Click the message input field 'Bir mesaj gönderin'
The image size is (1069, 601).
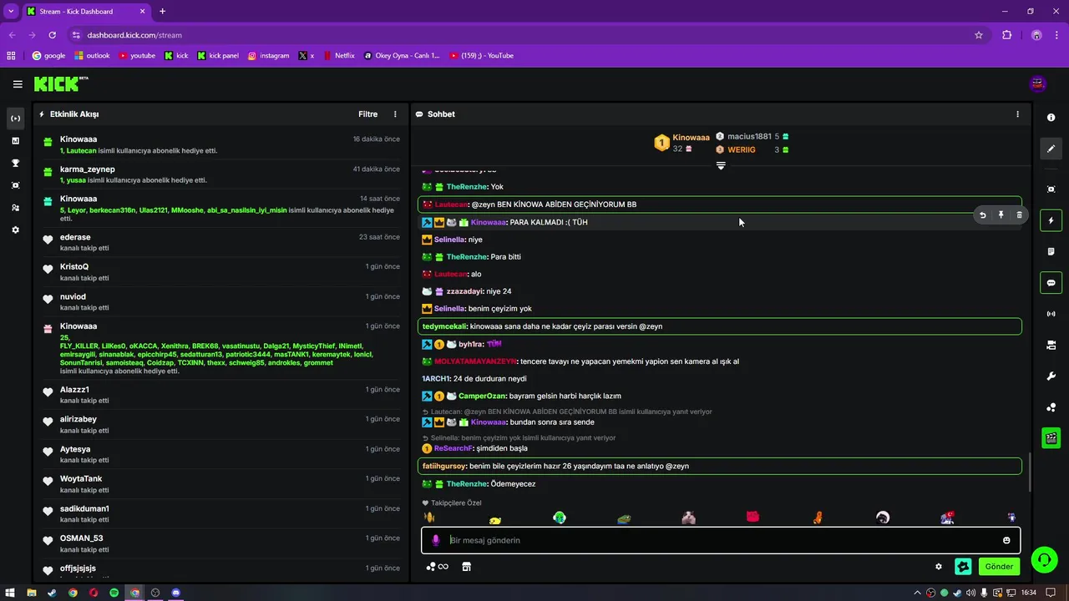click(x=720, y=540)
